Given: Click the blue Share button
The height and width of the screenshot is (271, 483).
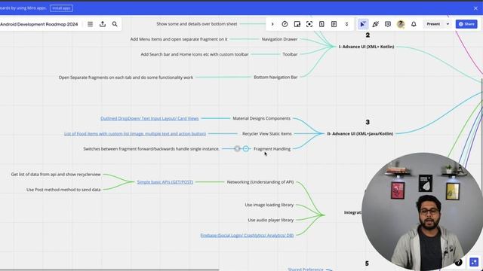Looking at the screenshot, I should click(x=466, y=24).
